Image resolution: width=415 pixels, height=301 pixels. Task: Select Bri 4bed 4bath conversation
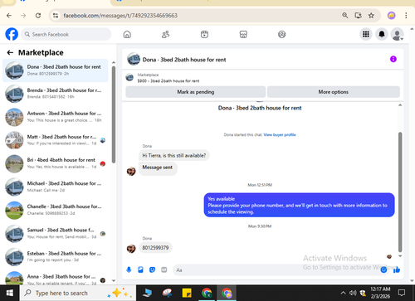point(56,163)
